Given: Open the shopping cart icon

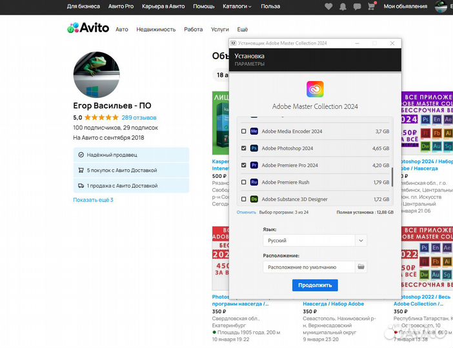Looking at the screenshot, I should click(372, 6).
